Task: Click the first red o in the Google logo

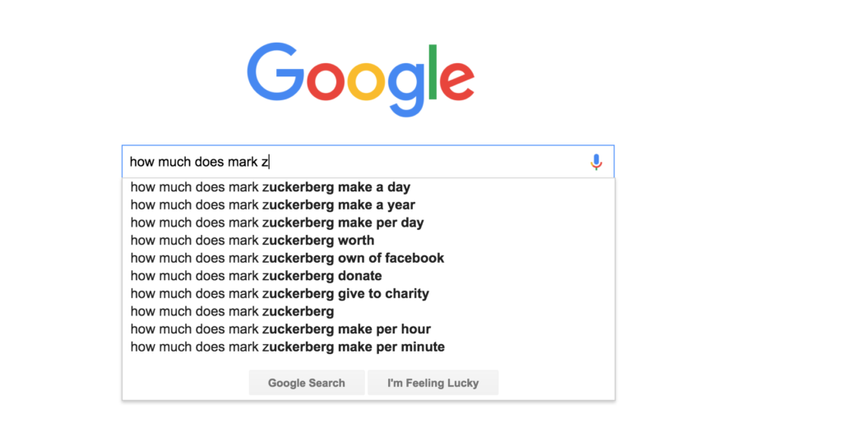Action: tap(324, 80)
